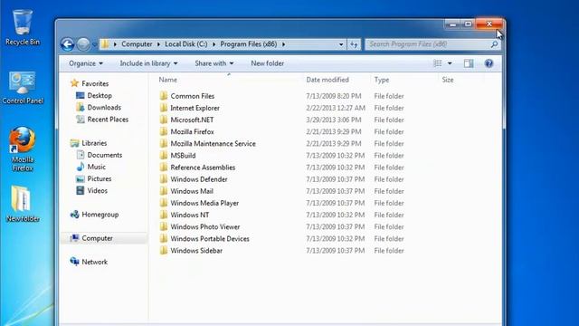
Task: Select the Windows NT folder icon
Action: [164, 215]
